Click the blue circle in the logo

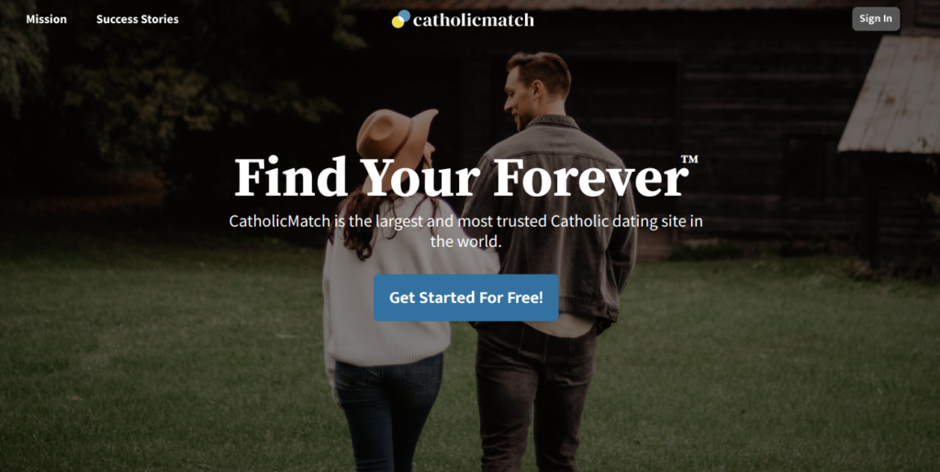click(405, 16)
